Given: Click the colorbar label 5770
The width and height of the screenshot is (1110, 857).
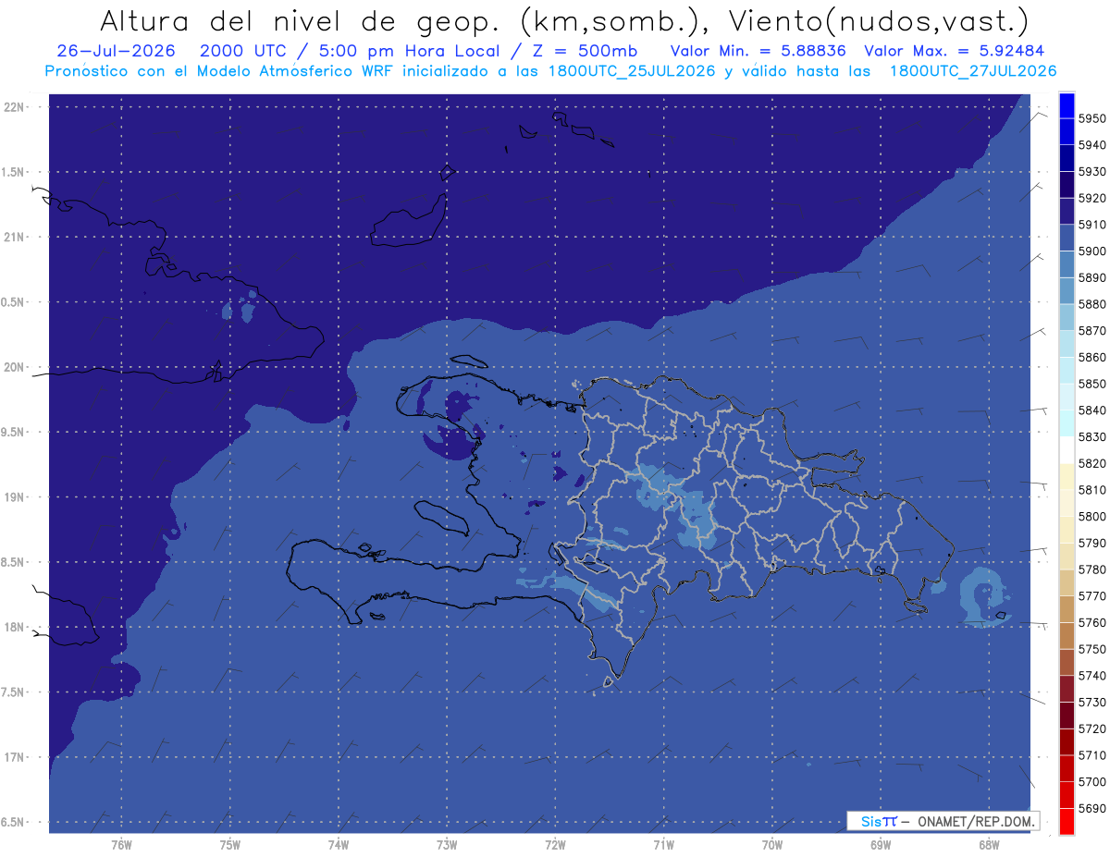Looking at the screenshot, I should pos(1092,596).
